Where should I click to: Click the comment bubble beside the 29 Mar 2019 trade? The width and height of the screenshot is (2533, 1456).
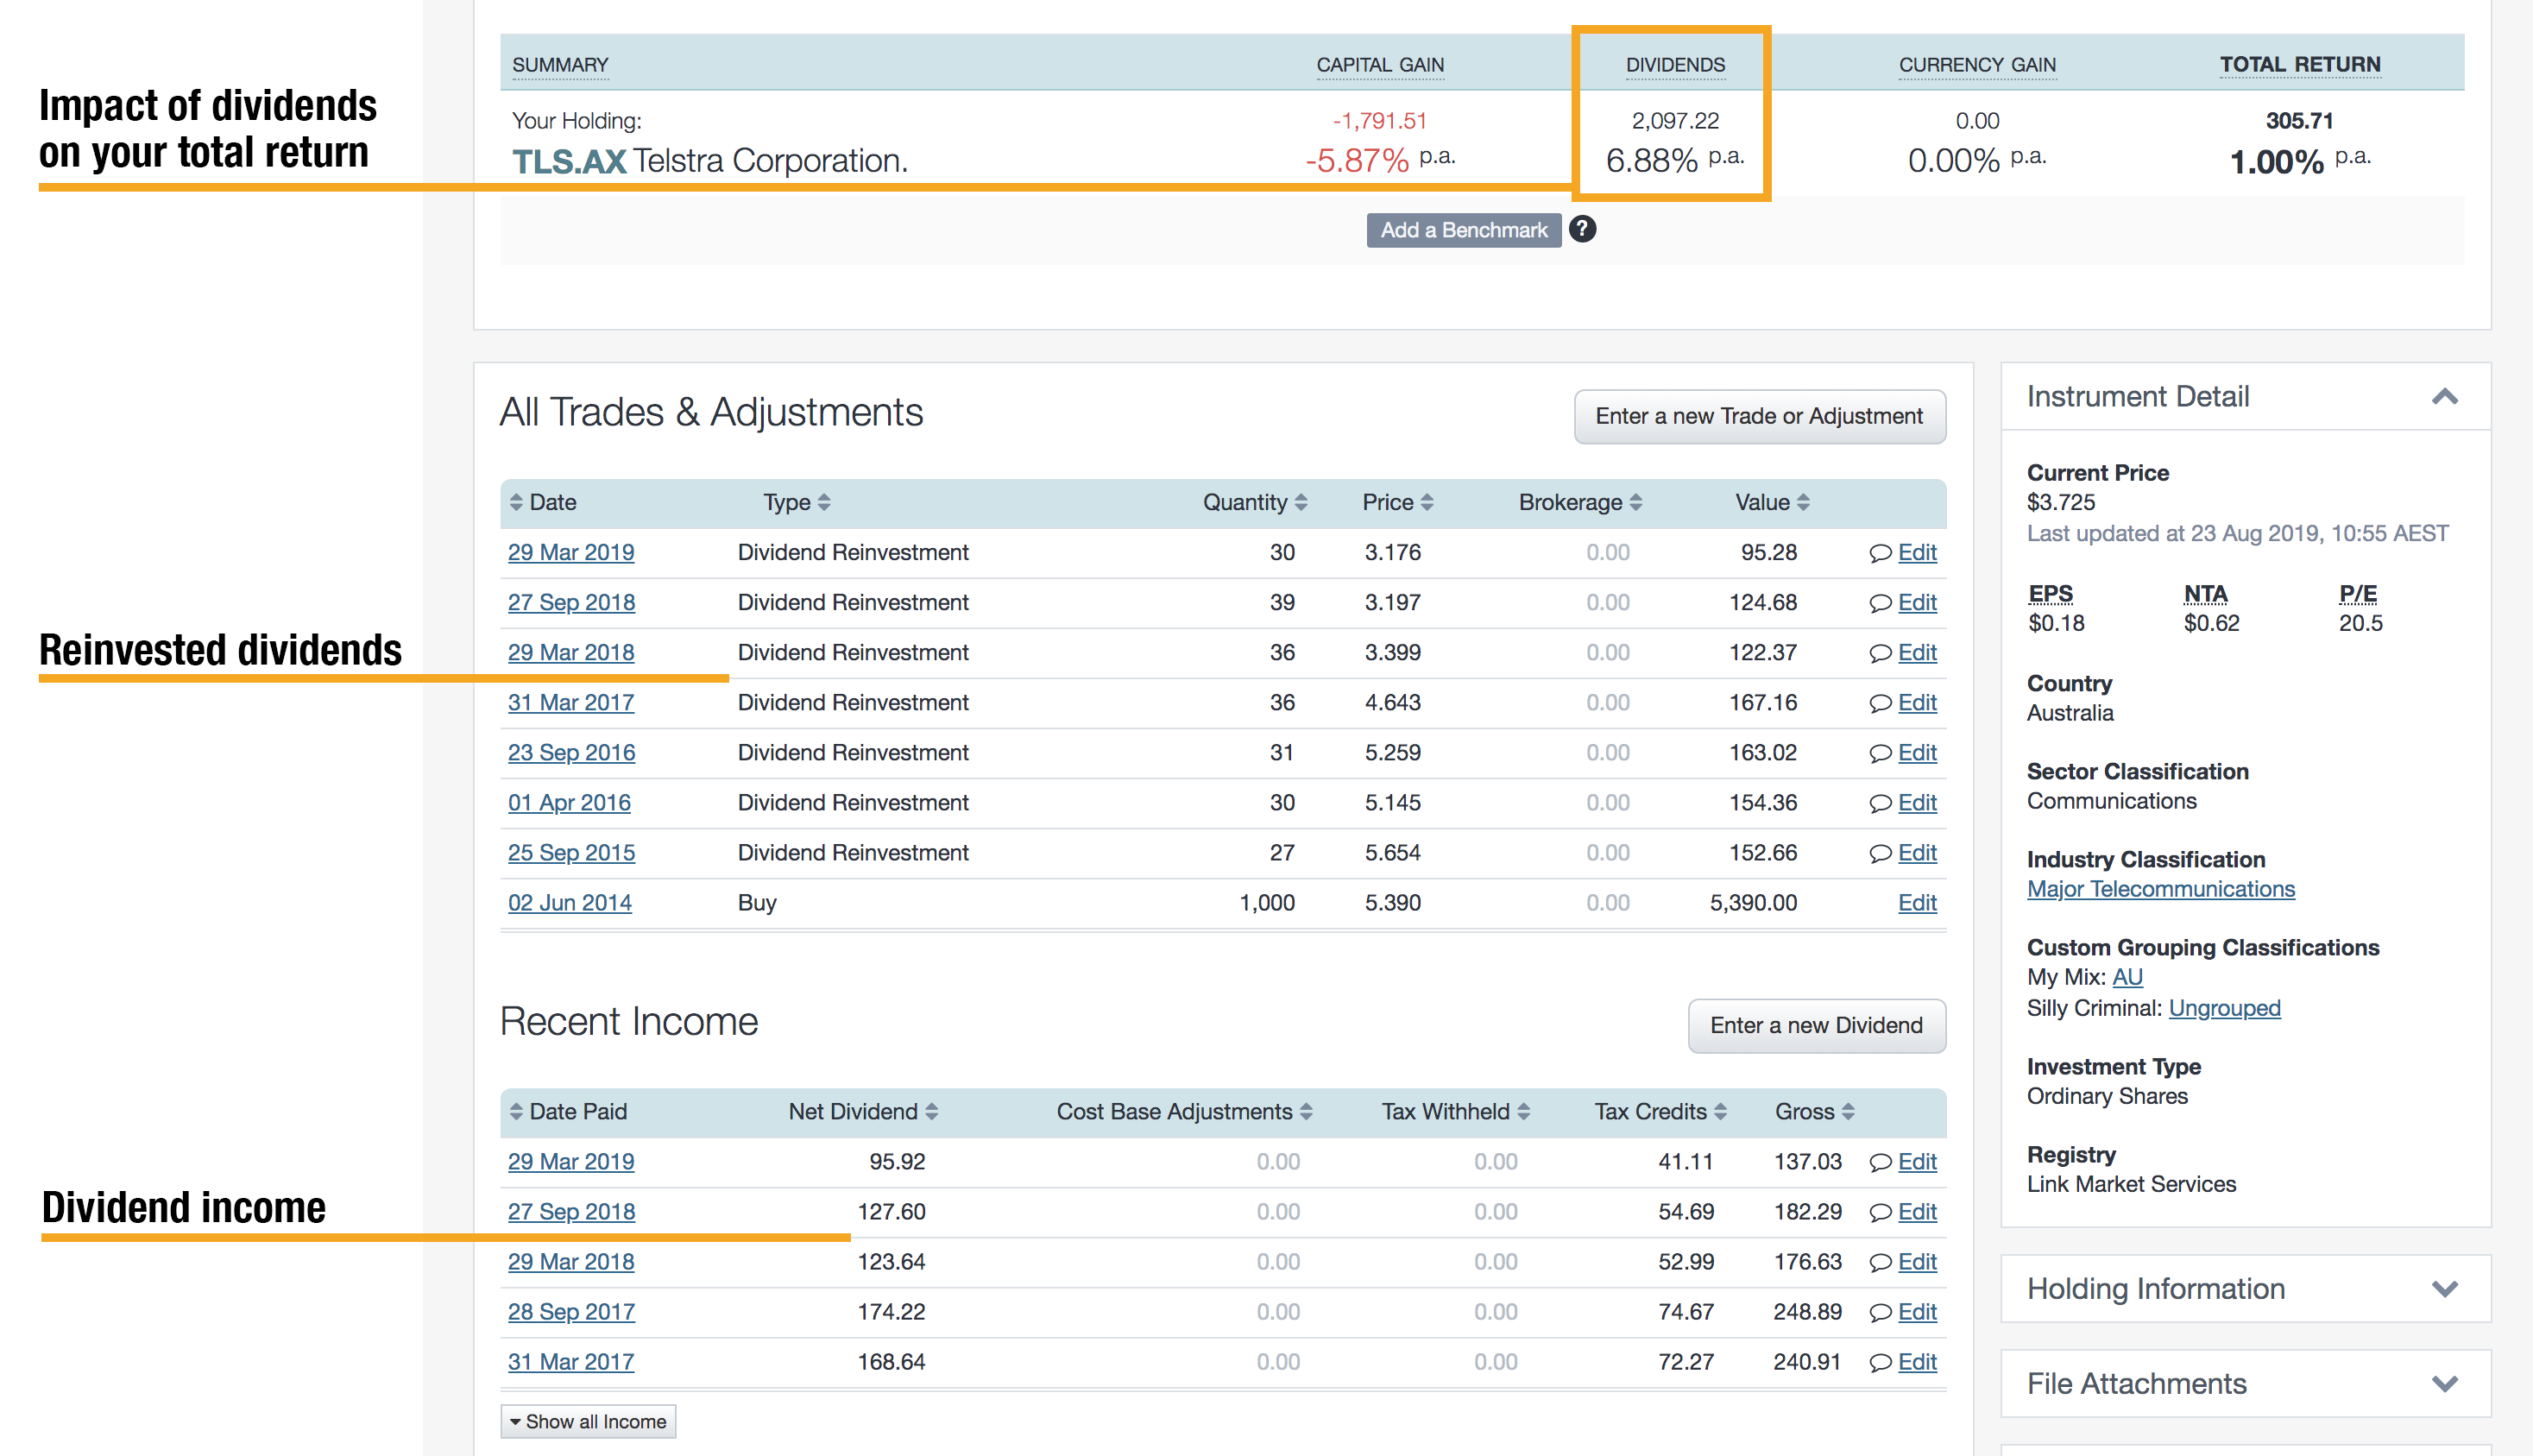[1880, 552]
